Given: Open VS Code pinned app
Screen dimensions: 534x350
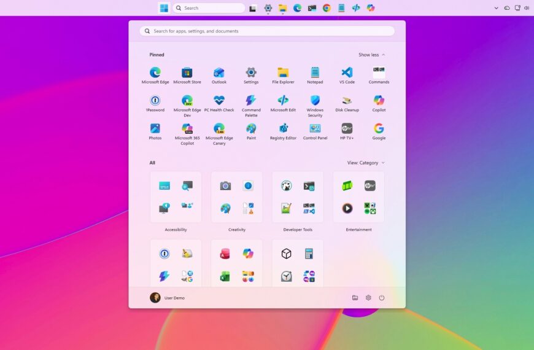Looking at the screenshot, I should (x=347, y=76).
